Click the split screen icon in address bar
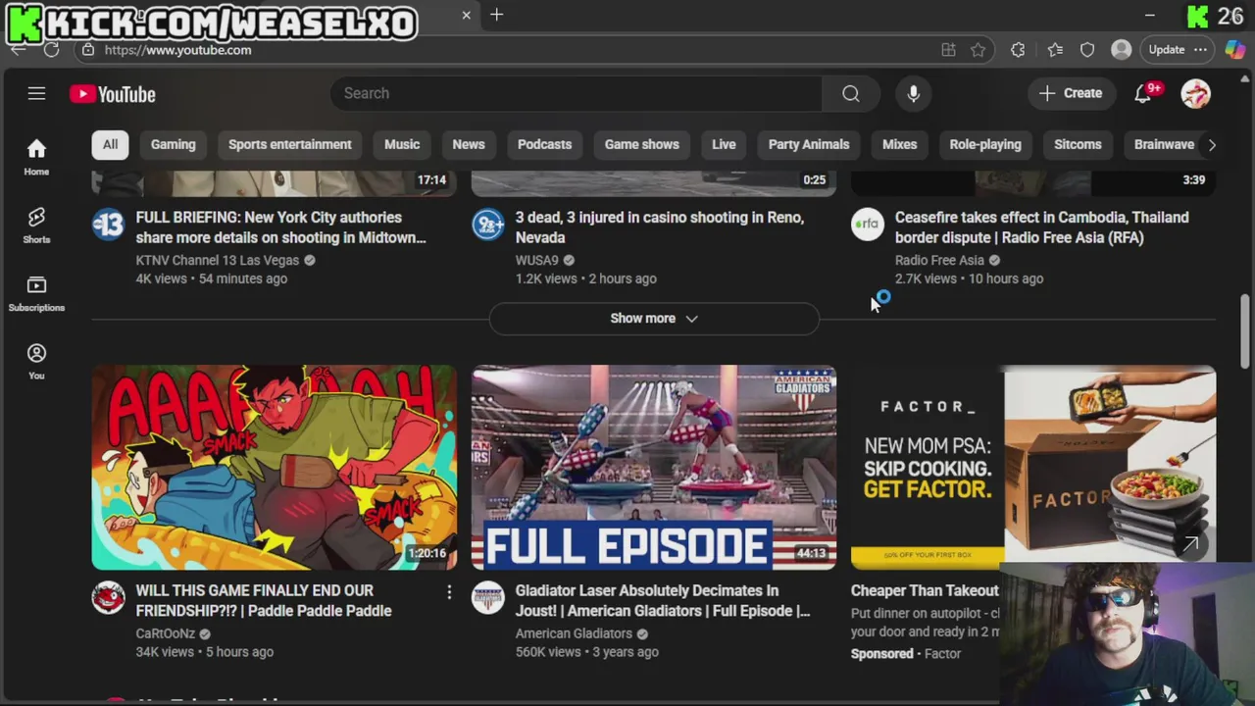Screen dimensions: 1255x706 [x=948, y=49]
